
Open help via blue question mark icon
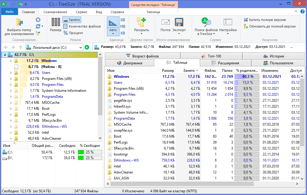click(x=303, y=12)
